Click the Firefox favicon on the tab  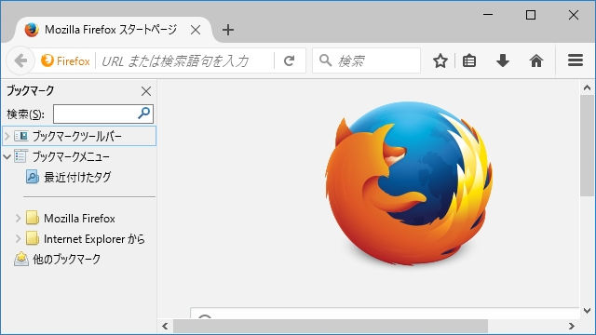pos(32,30)
